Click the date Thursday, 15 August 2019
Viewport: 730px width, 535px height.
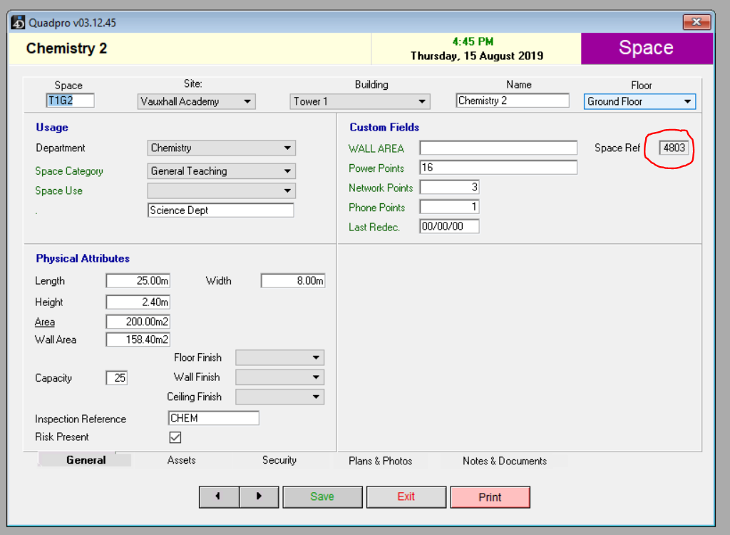[477, 56]
